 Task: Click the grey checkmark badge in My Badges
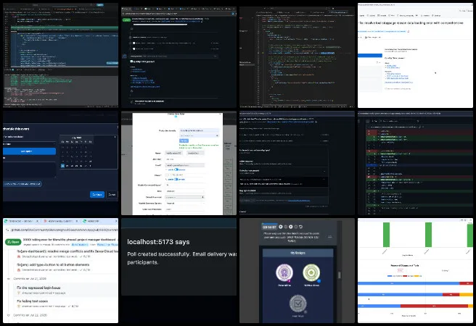[297, 304]
